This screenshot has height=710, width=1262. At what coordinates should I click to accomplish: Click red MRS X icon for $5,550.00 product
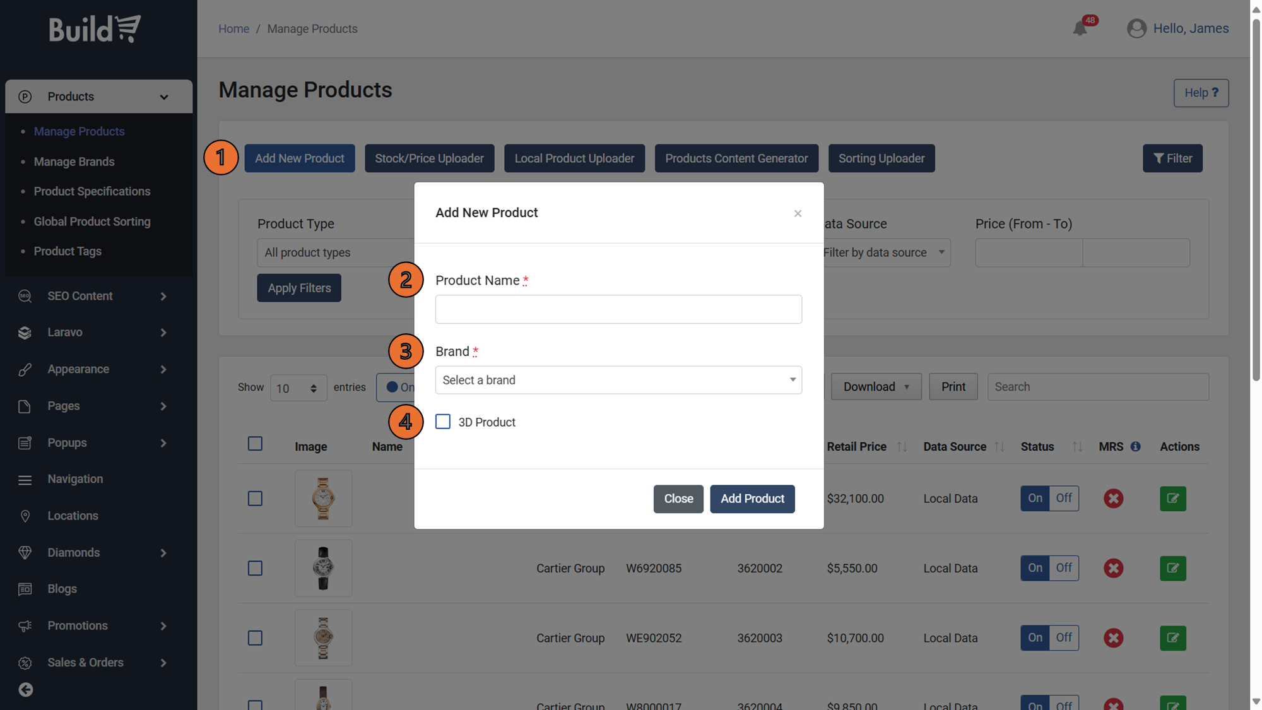point(1113,568)
